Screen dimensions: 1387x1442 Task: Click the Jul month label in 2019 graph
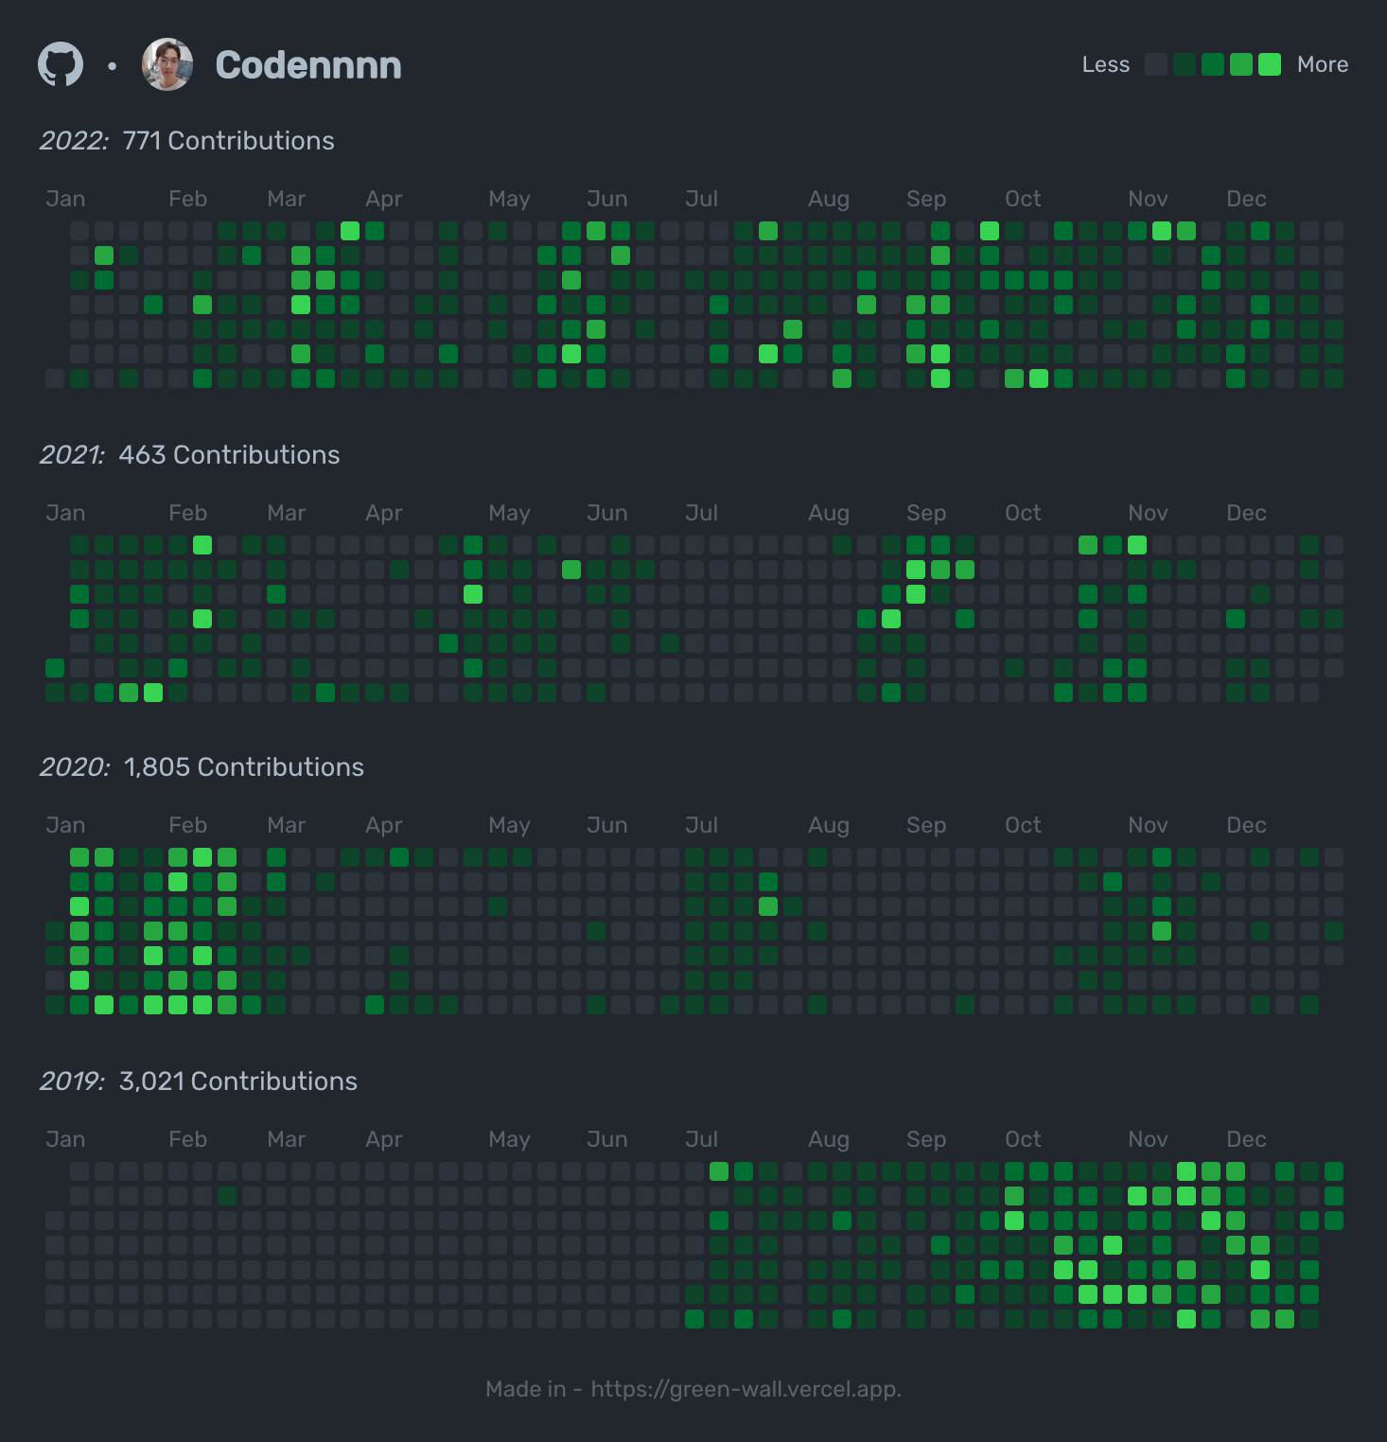[701, 1139]
